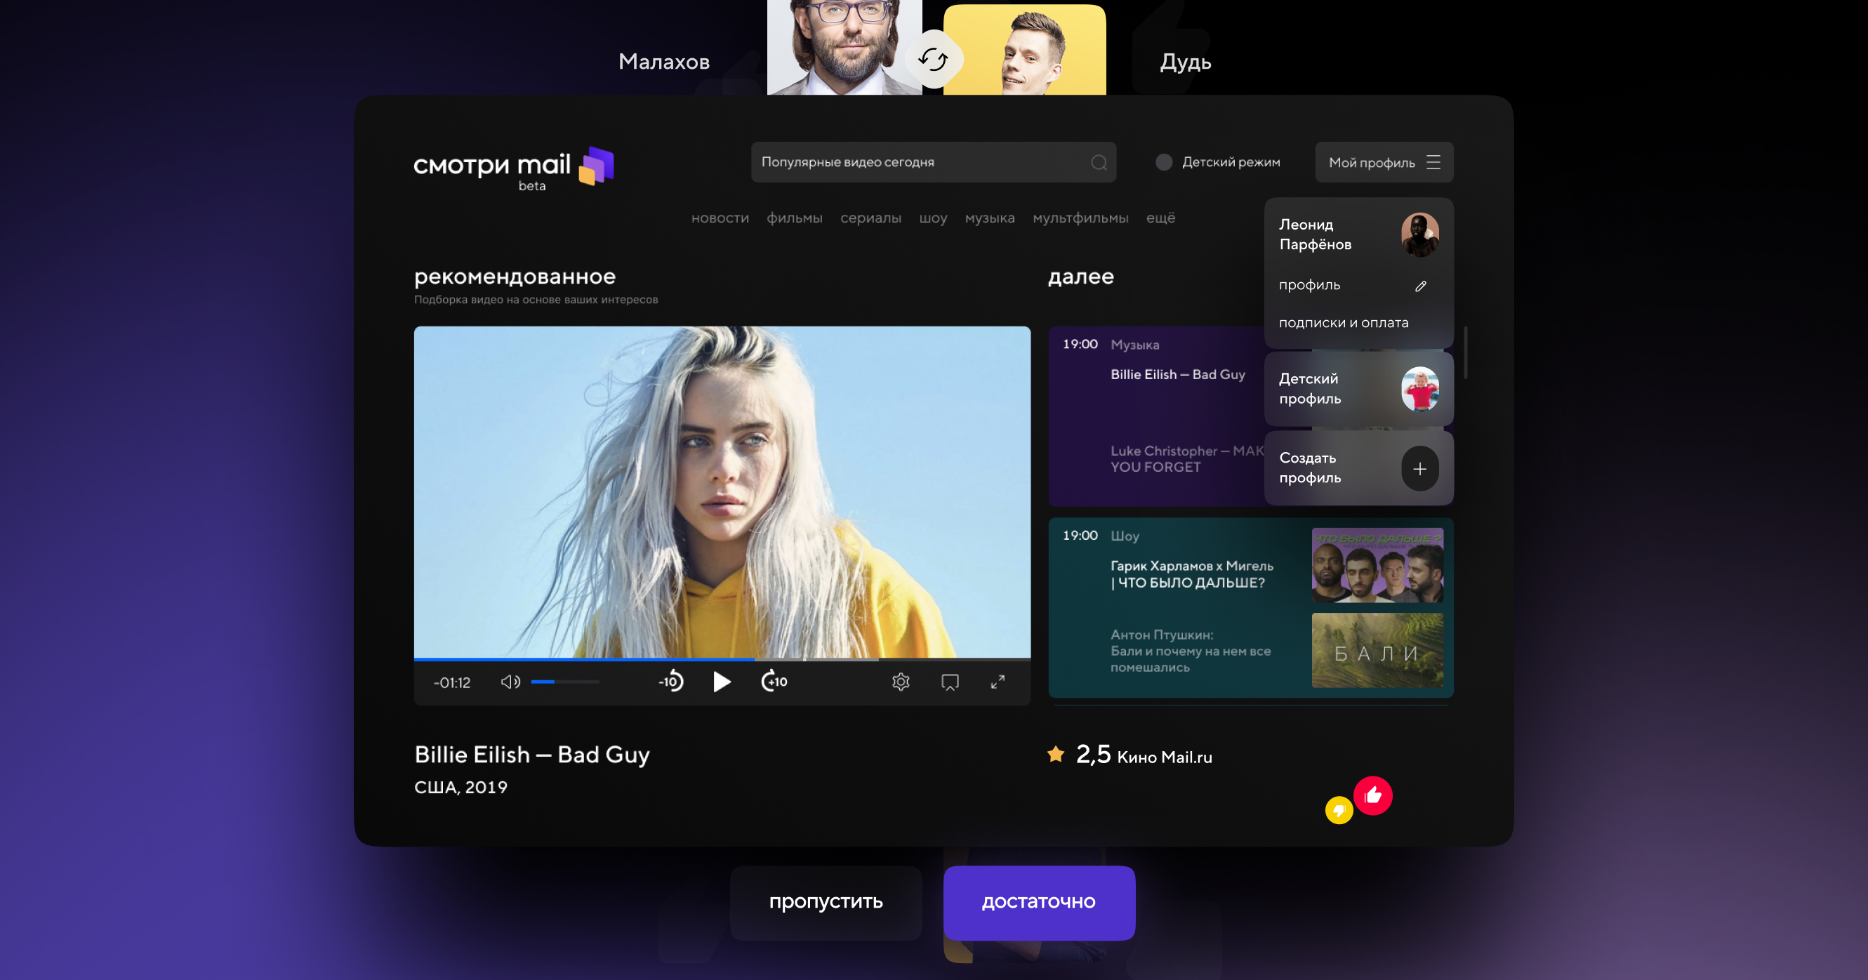
Task: Skip forward 10 seconds in the player
Action: coord(774,682)
